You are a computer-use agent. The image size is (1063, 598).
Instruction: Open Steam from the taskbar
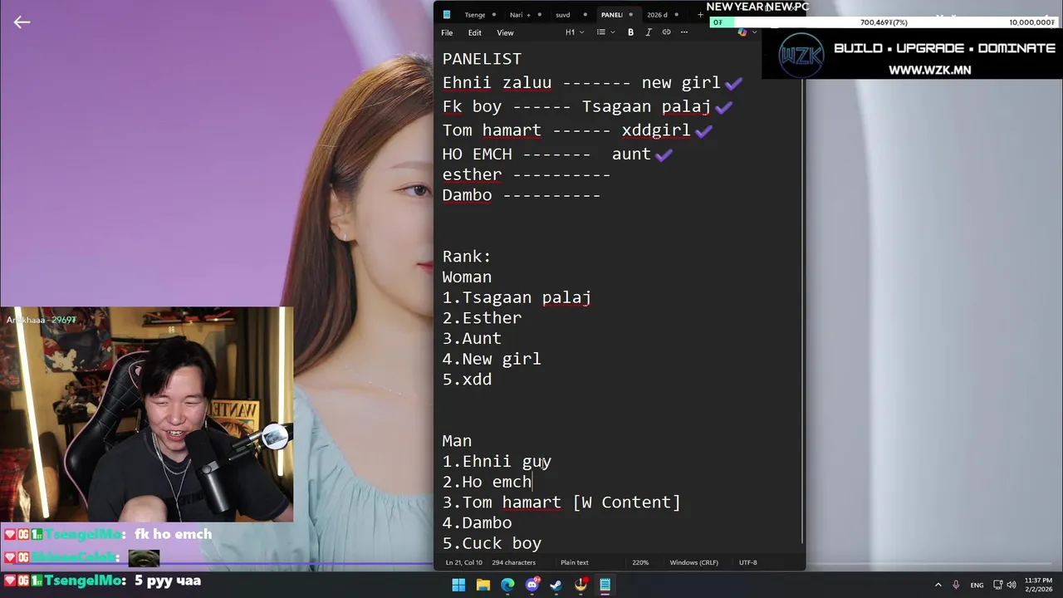click(x=556, y=585)
